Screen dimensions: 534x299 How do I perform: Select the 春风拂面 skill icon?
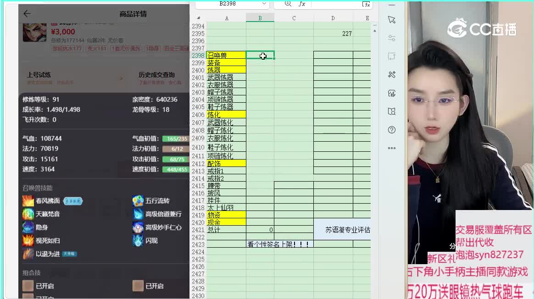coord(28,201)
